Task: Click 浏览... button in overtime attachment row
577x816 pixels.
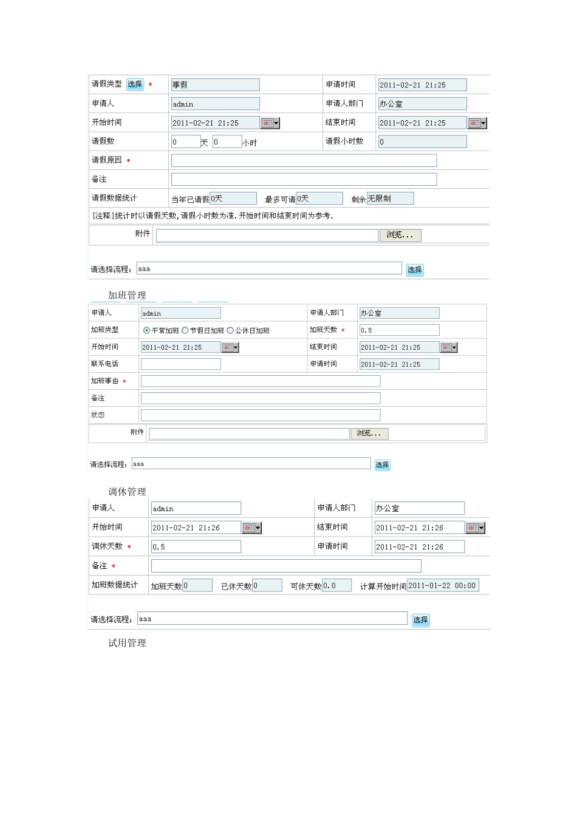Action: coord(369,433)
